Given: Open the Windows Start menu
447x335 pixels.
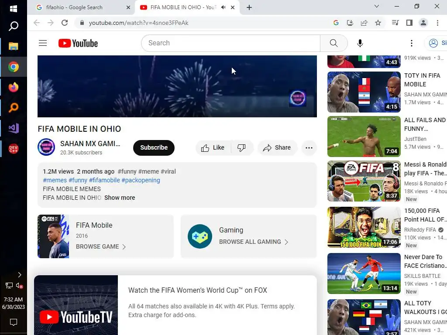Looking at the screenshot, I should (x=14, y=9).
